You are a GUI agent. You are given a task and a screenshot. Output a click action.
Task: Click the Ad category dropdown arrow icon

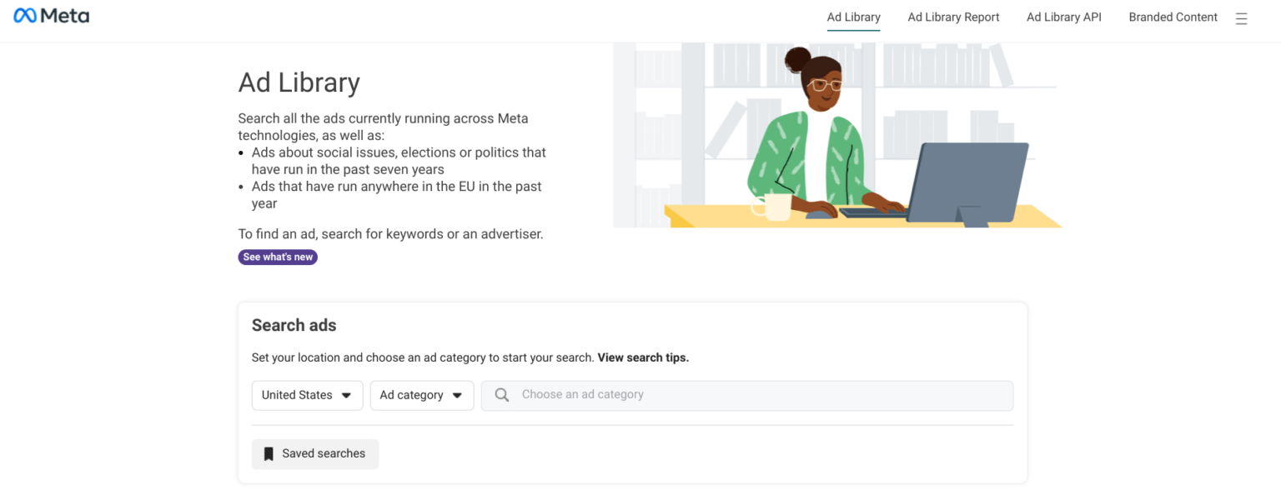coord(457,395)
